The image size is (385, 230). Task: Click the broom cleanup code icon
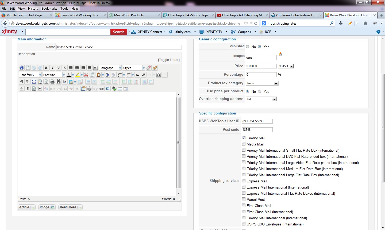pos(155,68)
